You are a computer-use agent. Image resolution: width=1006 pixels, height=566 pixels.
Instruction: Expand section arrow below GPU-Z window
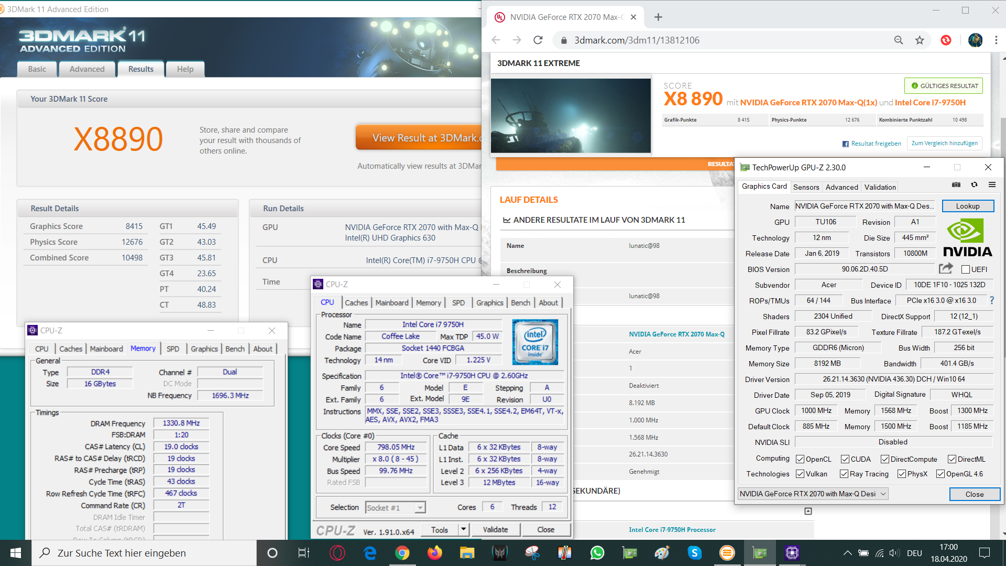808,511
